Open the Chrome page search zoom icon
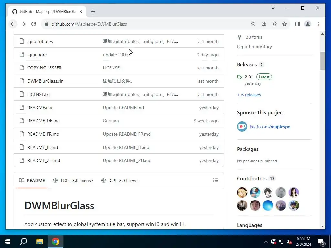331x248 pixels. click(x=253, y=24)
